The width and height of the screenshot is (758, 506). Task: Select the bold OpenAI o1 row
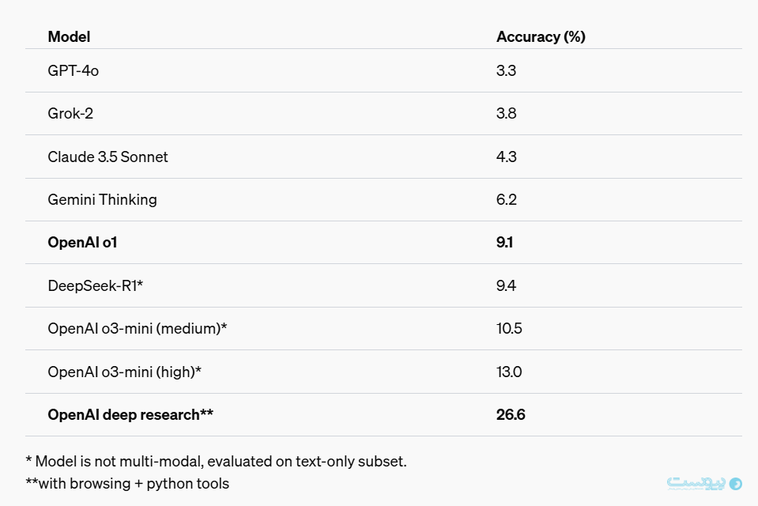point(383,243)
